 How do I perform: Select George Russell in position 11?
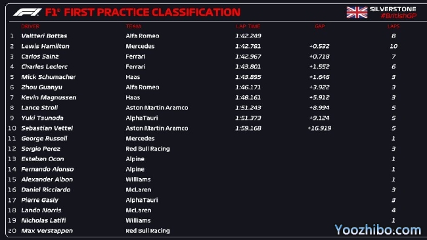(x=44, y=139)
